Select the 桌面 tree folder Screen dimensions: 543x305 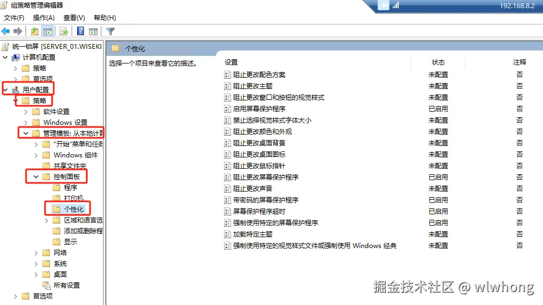point(60,275)
